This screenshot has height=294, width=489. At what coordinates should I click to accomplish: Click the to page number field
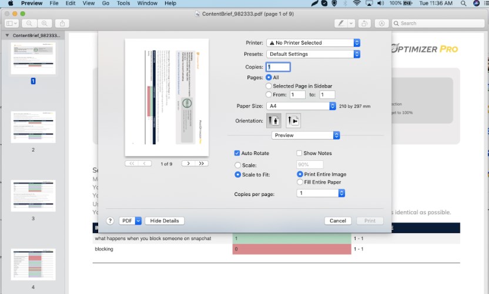tap(327, 94)
